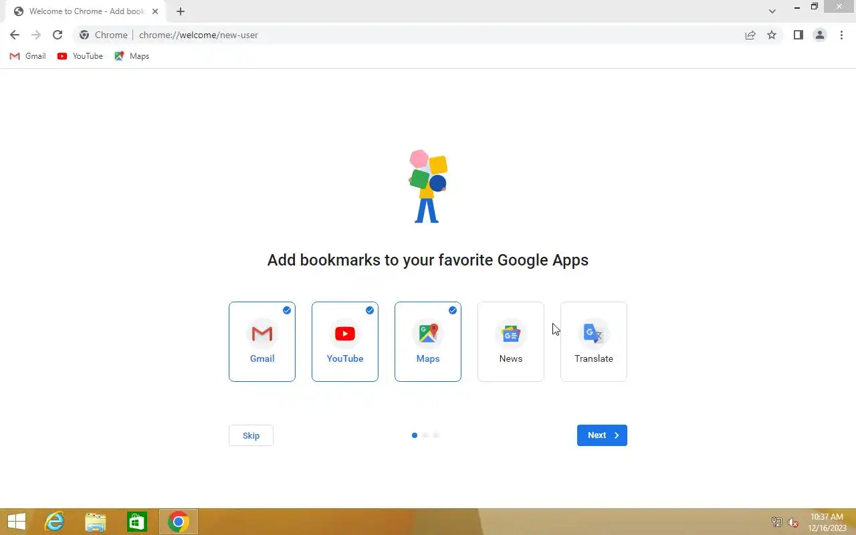Open Maps bookmark in bookmarks bar
The image size is (856, 535).
click(x=132, y=56)
